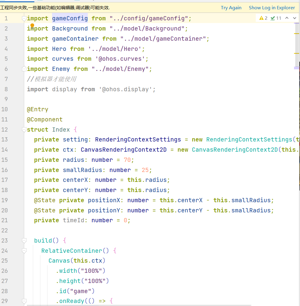Collapse struct Index fold at line 12
This screenshot has width=300, height=306.
click(24, 130)
